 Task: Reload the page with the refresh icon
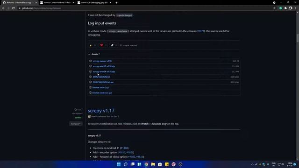(14, 8)
